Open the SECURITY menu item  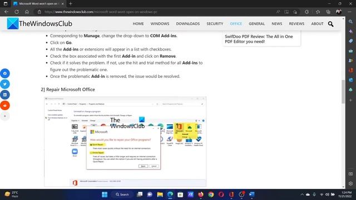click(215, 23)
